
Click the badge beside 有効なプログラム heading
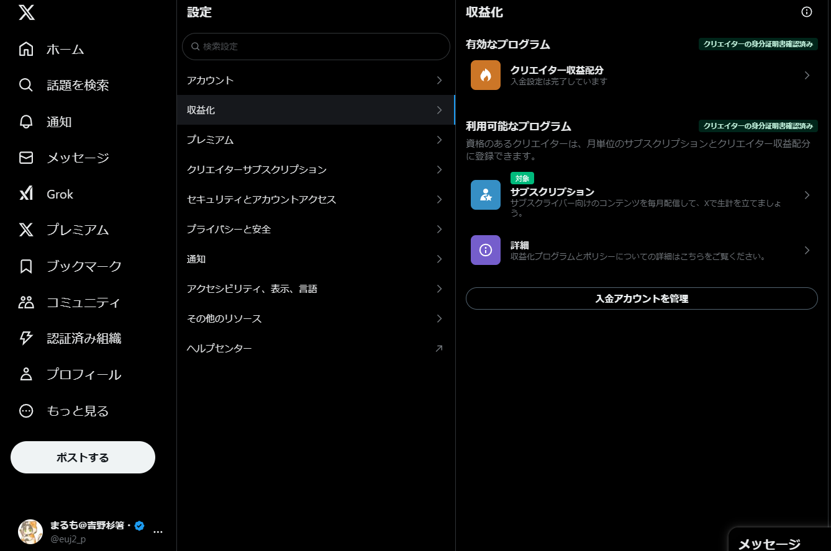coord(758,44)
